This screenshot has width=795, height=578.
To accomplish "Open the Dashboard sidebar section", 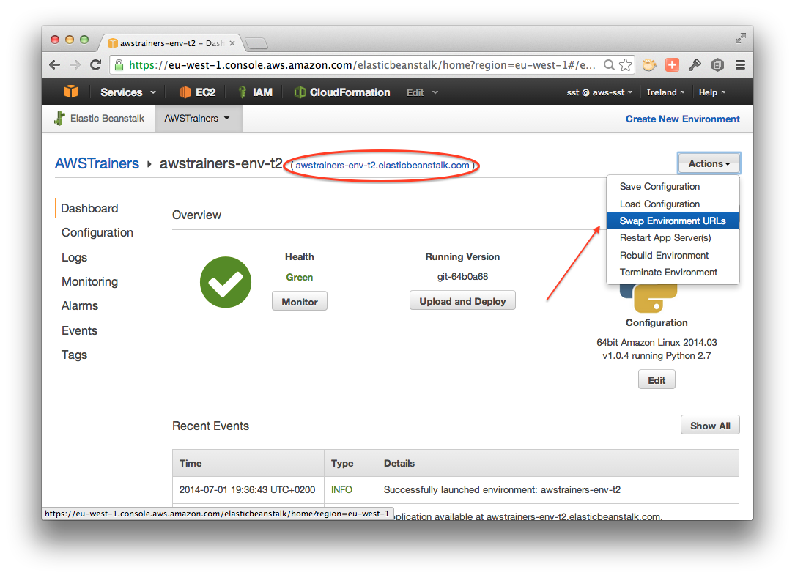I will 89,208.
